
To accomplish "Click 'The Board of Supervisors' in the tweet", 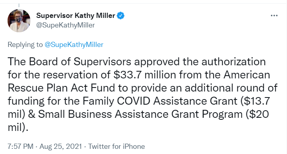I will point(69,62).
